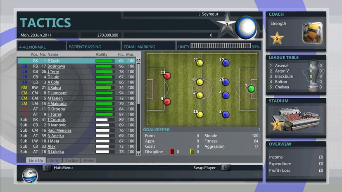Select goalkeeper marker number 1 on pitch

coord(251,89)
